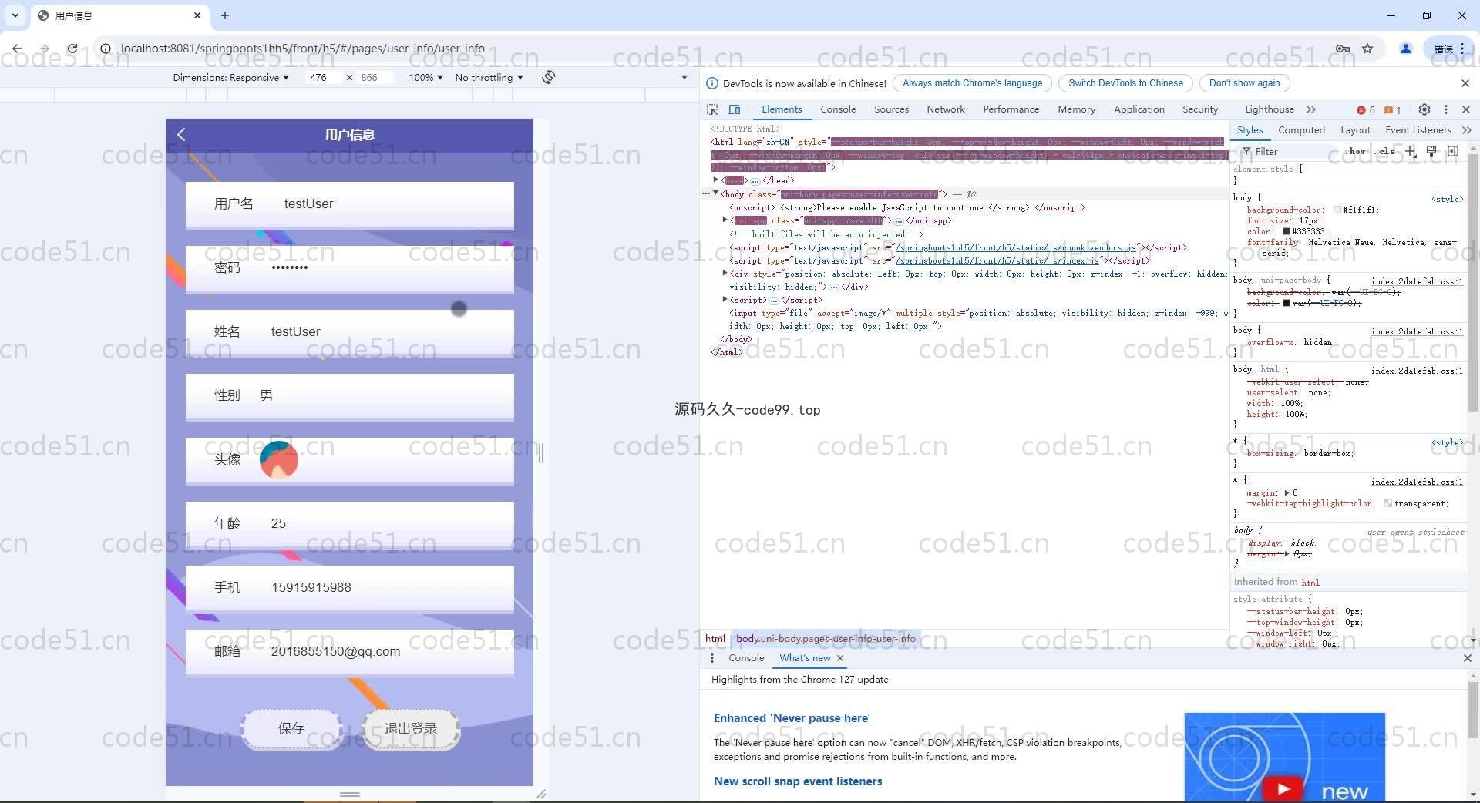Dismiss the DevTools language infobar
This screenshot has height=803, width=1480.
click(x=1465, y=83)
